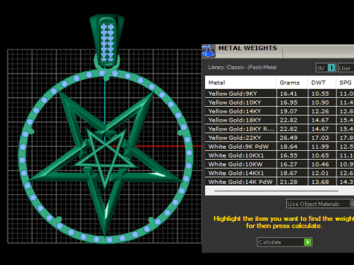Select the White Gold:10KX1 row

click(x=280, y=155)
